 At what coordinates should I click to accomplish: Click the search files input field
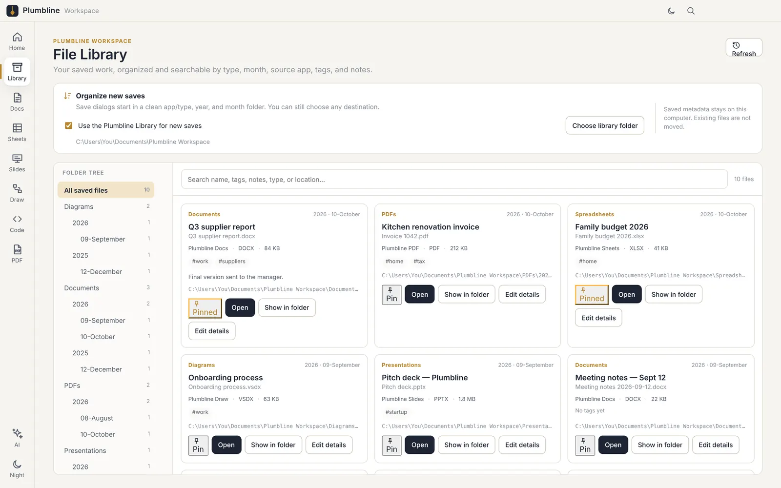[454, 180]
